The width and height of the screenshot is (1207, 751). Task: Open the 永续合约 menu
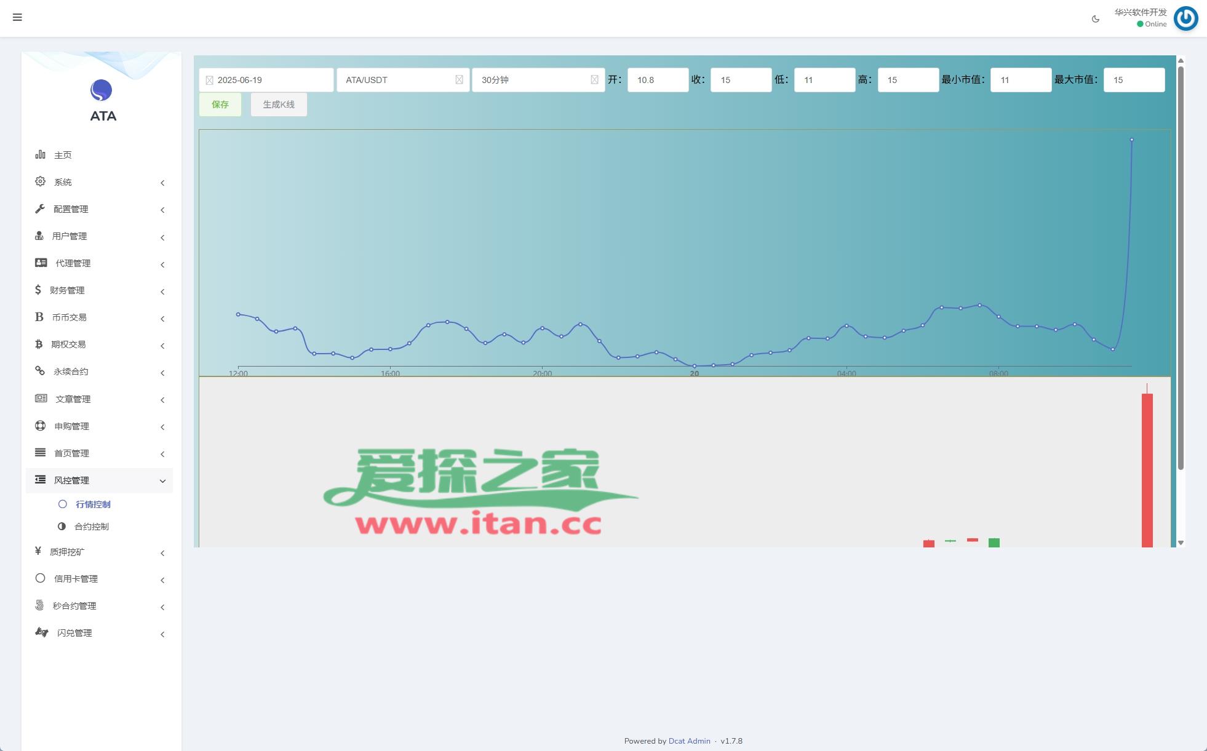pos(99,372)
